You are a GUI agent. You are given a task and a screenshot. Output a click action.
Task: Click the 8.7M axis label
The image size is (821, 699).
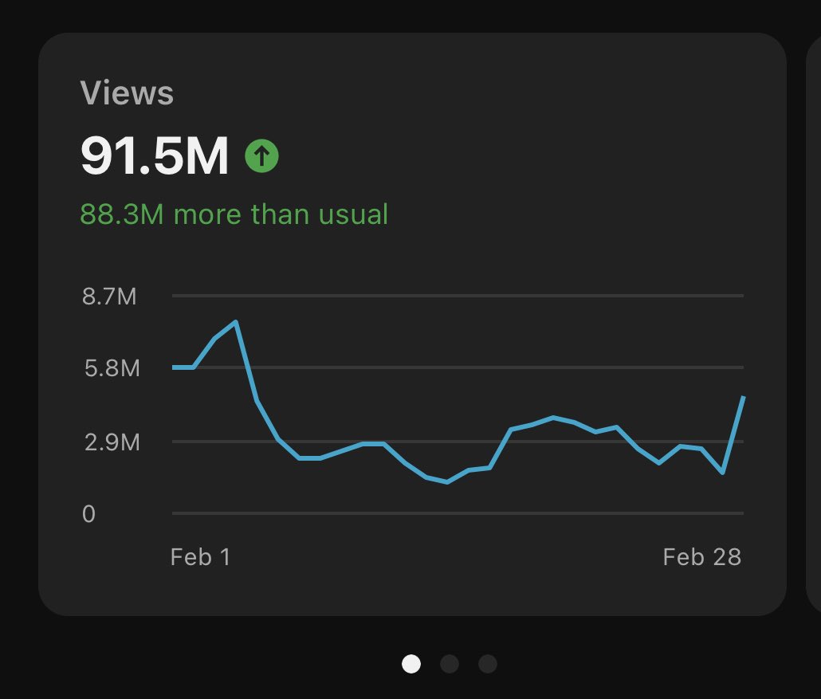[x=109, y=296]
